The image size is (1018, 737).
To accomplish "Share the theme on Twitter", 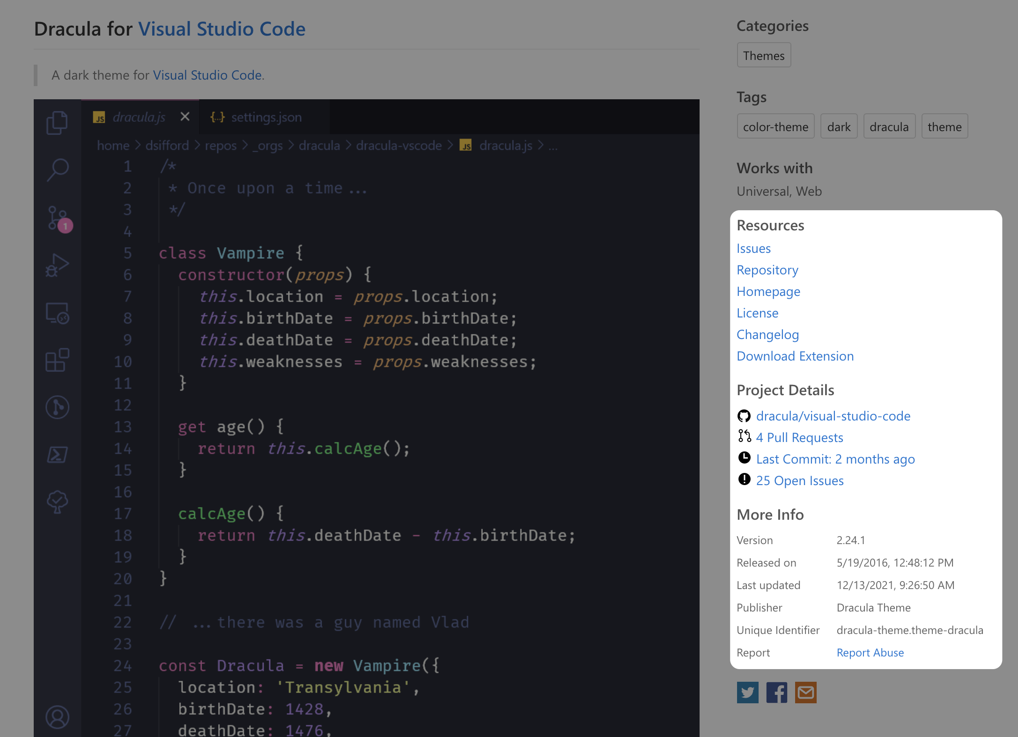I will tap(748, 693).
